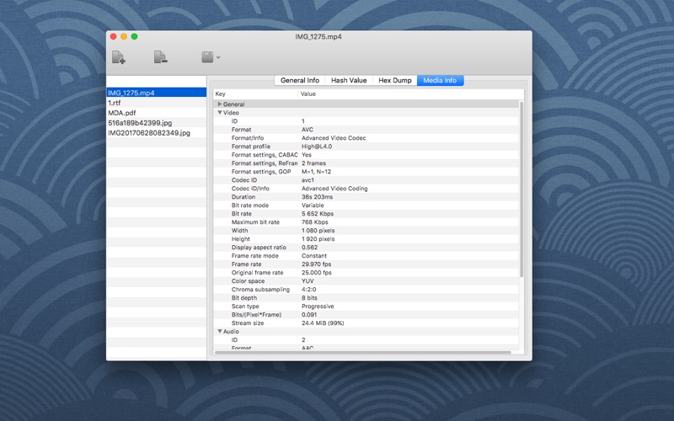Select MDA.pdf in the file list
This screenshot has width=674, height=421.
pyautogui.click(x=156, y=113)
